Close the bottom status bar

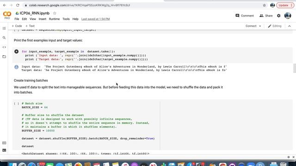coord(293,157)
